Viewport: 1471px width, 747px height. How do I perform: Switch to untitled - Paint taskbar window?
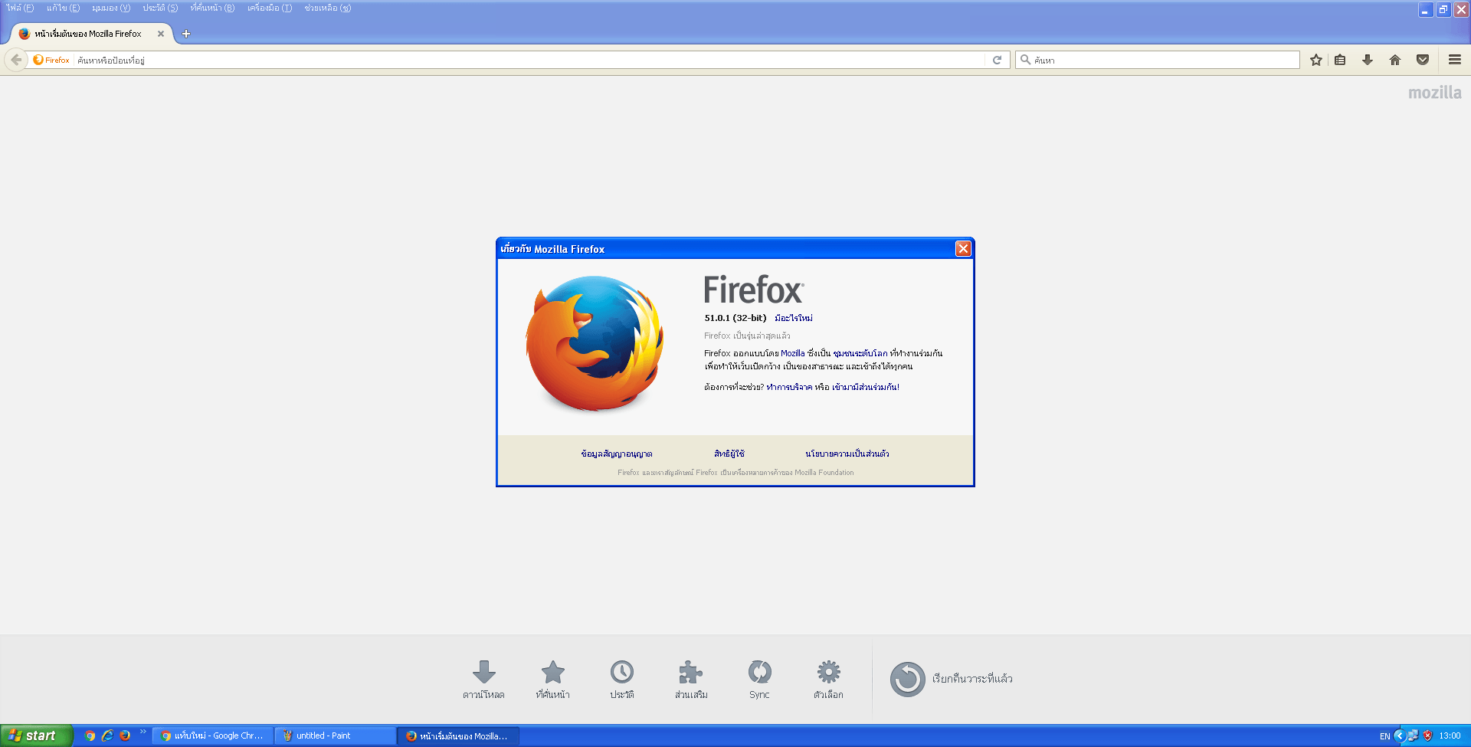pos(336,736)
